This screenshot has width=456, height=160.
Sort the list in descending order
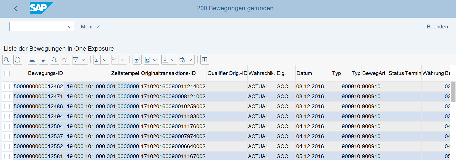[43, 60]
